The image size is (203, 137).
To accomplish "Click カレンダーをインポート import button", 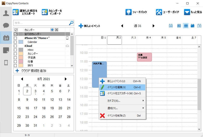I will pos(52,12).
